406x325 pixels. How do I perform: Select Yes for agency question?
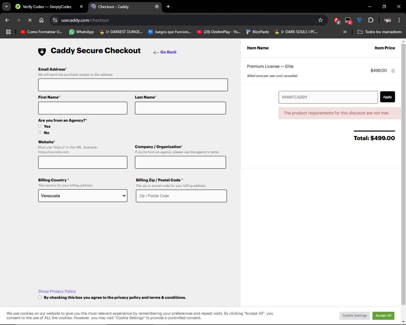coord(40,126)
